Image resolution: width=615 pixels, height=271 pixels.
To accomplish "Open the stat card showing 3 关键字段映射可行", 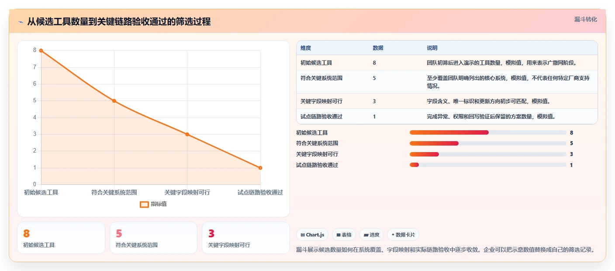I will point(246,238).
